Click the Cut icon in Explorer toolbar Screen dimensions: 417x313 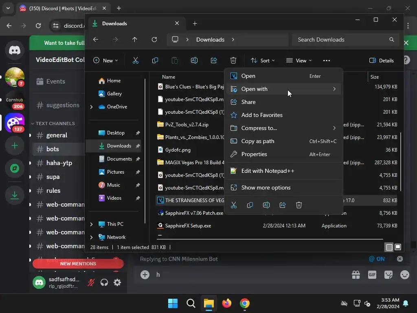135,61
